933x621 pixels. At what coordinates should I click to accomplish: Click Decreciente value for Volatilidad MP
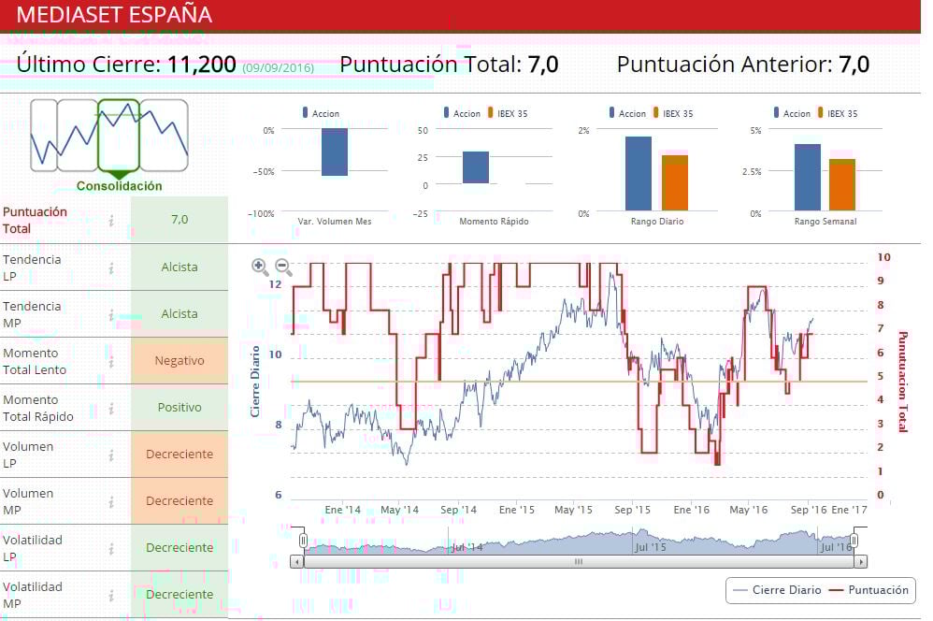click(179, 595)
